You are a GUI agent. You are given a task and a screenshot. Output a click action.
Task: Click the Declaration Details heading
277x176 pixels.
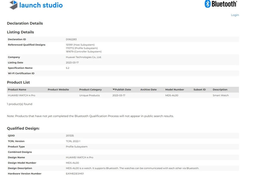point(25,23)
